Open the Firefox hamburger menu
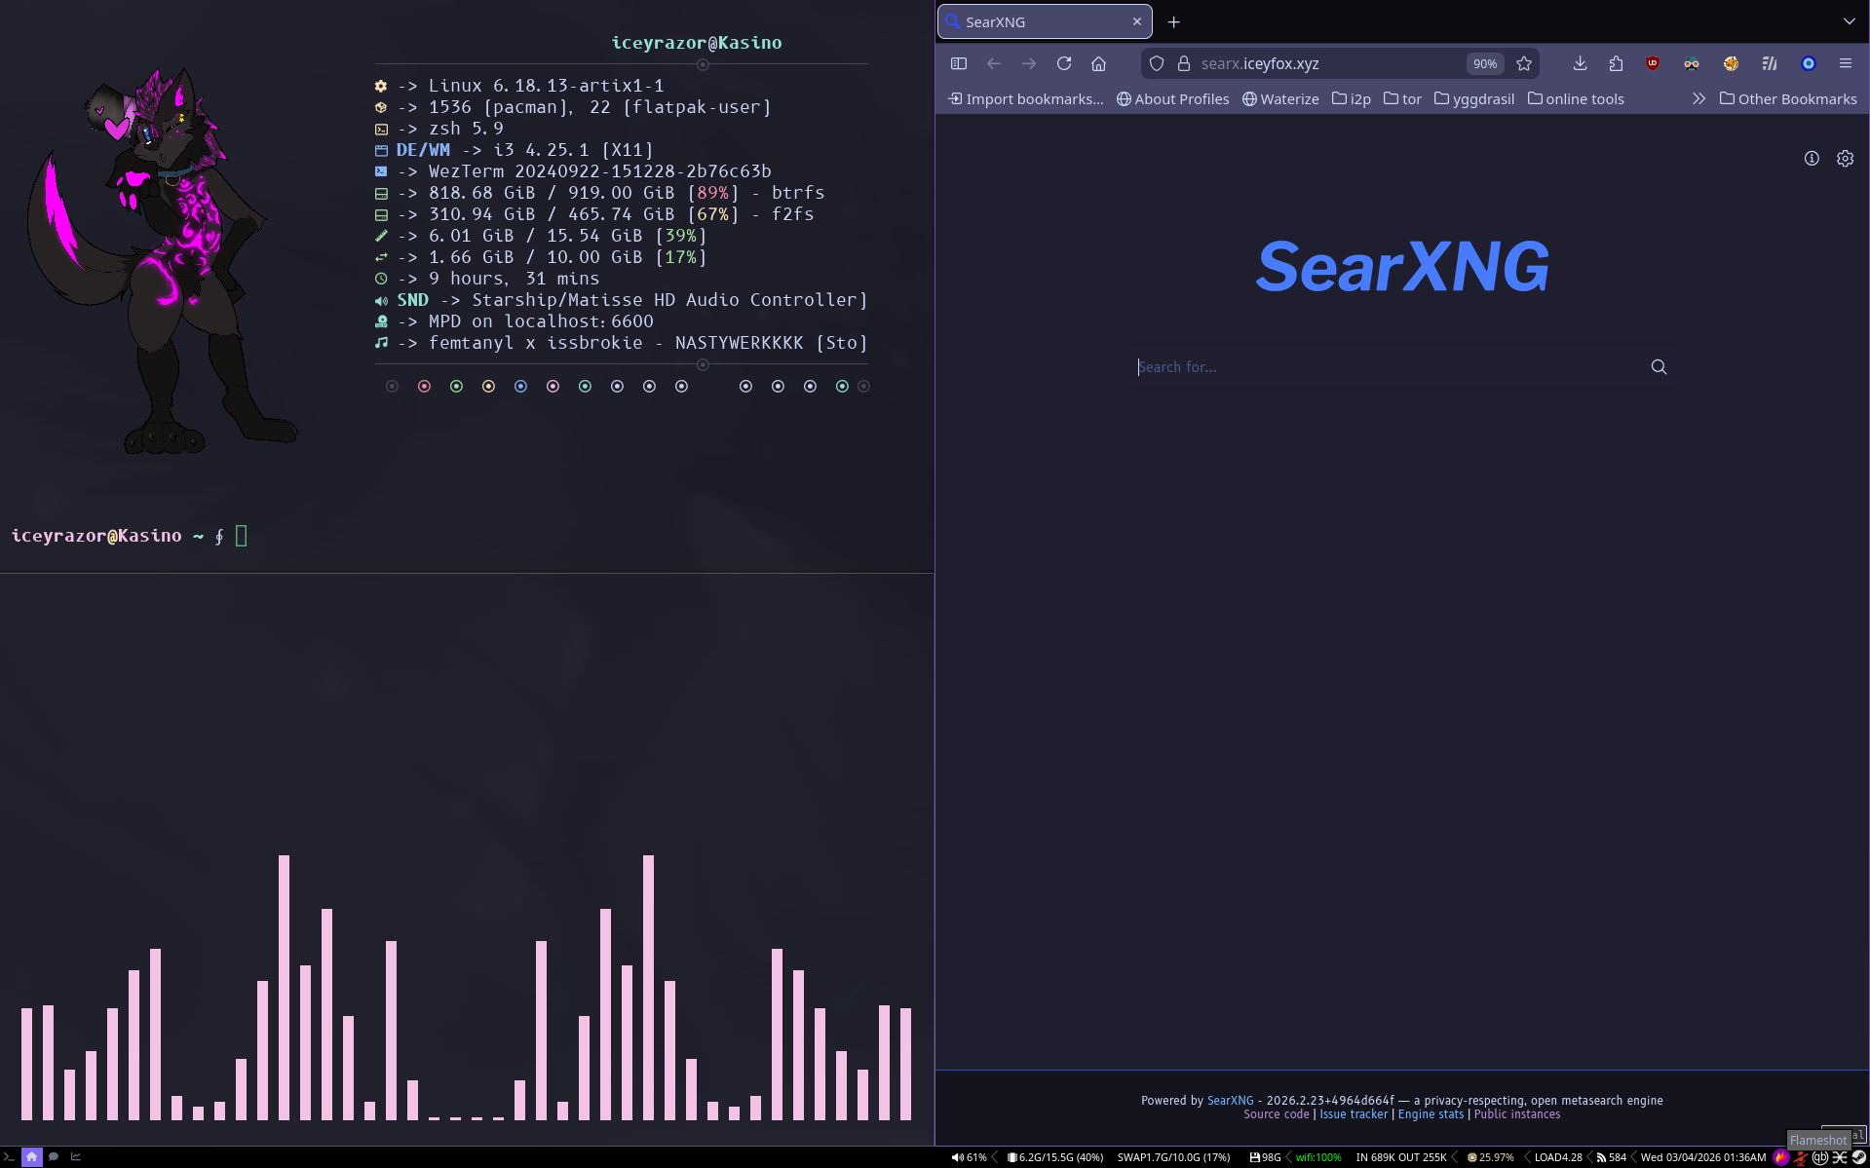1870x1168 pixels. pyautogui.click(x=1845, y=63)
